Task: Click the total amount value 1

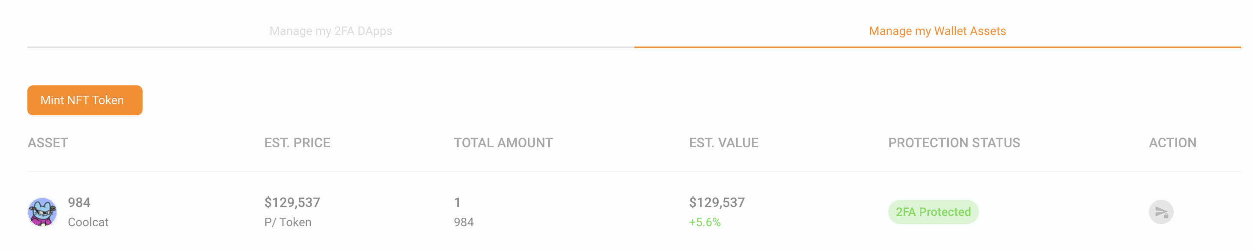Action: pyautogui.click(x=457, y=202)
